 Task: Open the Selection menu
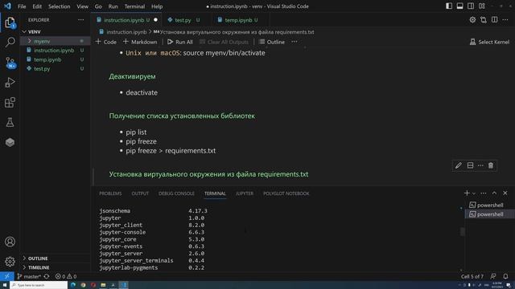click(59, 6)
